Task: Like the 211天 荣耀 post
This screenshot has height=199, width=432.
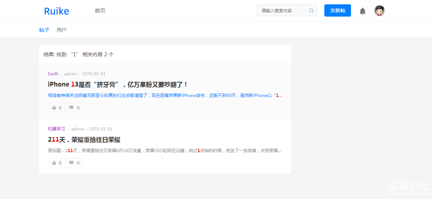Action: pos(57,163)
